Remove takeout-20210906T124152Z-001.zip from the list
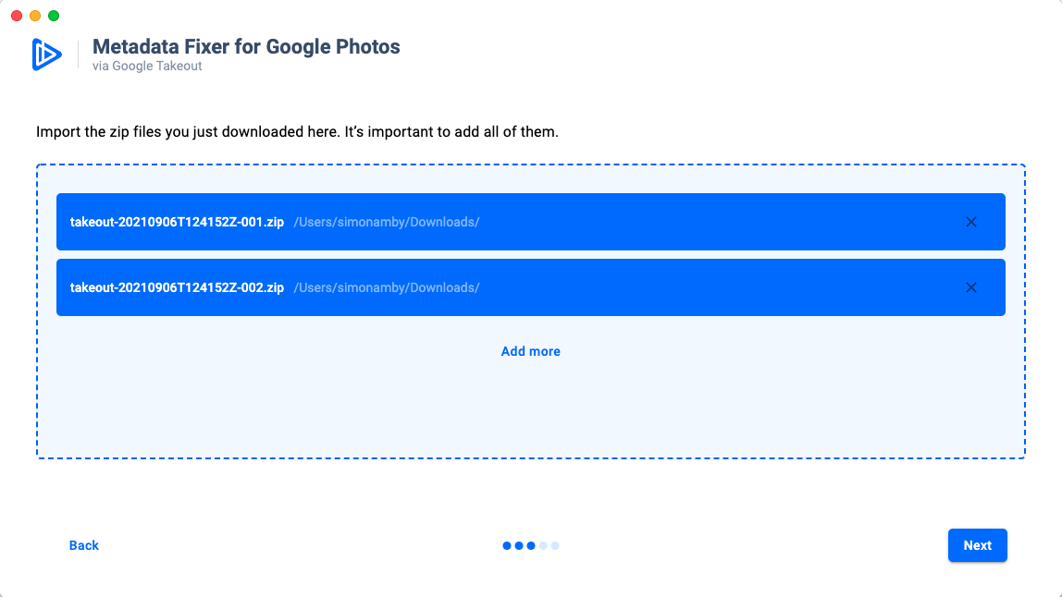 970,222
